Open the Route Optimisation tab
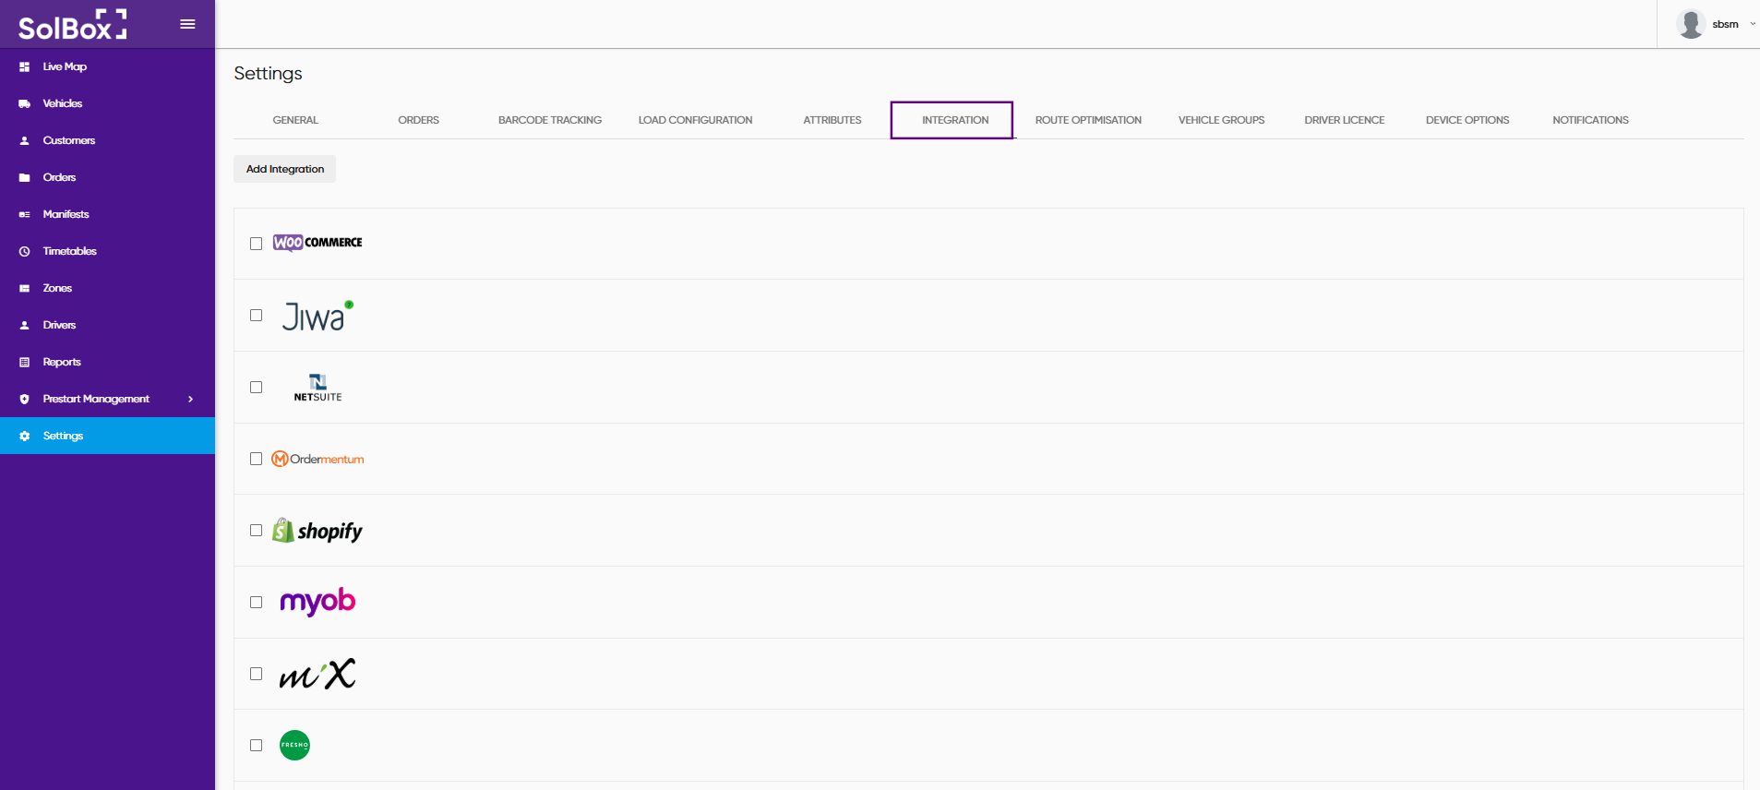Viewport: 1760px width, 790px height. click(1088, 120)
